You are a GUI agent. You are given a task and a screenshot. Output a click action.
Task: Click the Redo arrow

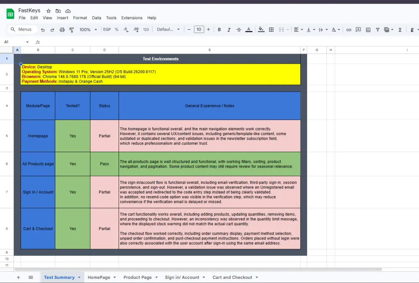tap(52, 30)
